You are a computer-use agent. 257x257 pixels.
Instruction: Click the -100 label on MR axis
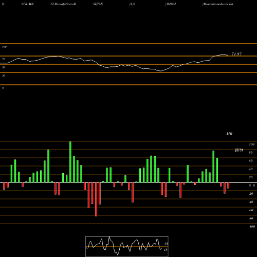(252, 227)
